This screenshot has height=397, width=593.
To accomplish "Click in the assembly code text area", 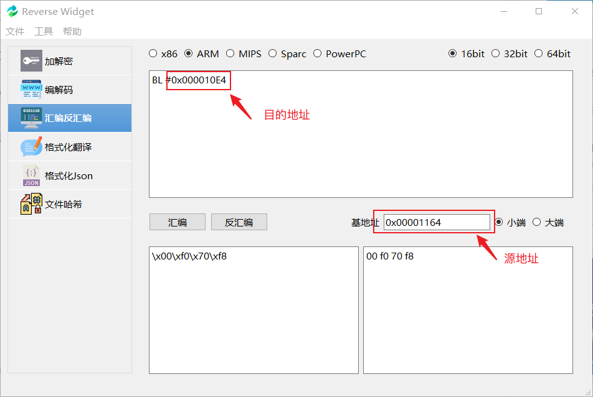I will click(x=361, y=134).
